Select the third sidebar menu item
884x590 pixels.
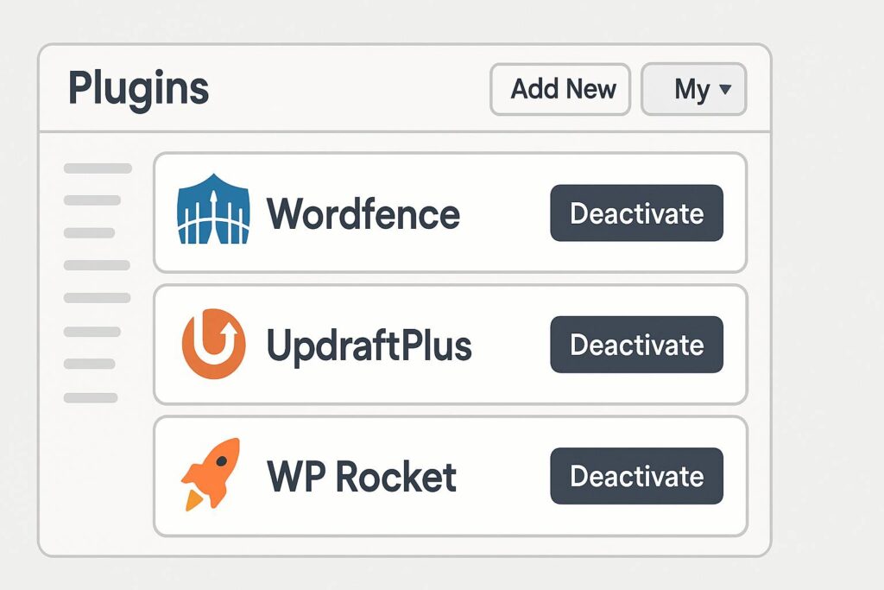[89, 232]
